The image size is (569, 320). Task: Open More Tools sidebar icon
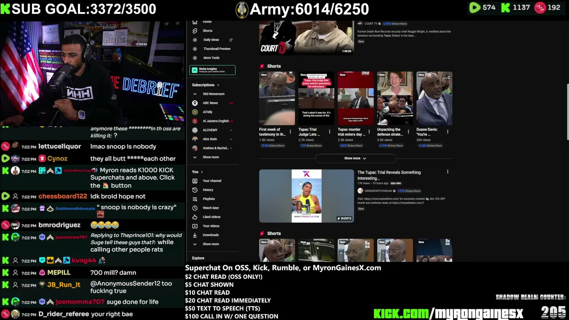pyautogui.click(x=195, y=58)
